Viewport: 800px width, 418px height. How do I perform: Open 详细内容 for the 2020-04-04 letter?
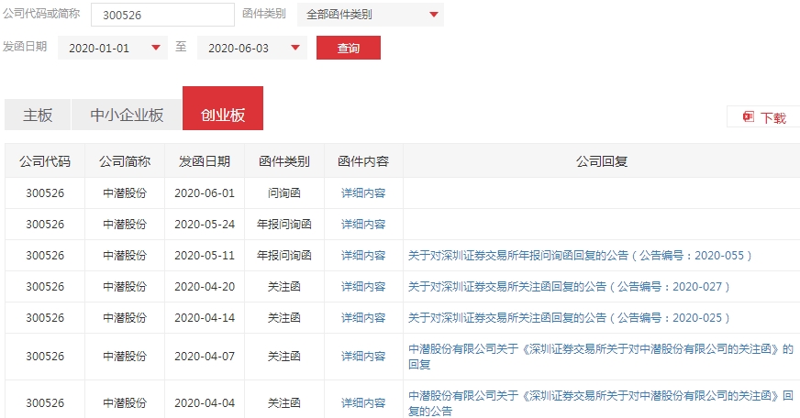[x=363, y=403]
